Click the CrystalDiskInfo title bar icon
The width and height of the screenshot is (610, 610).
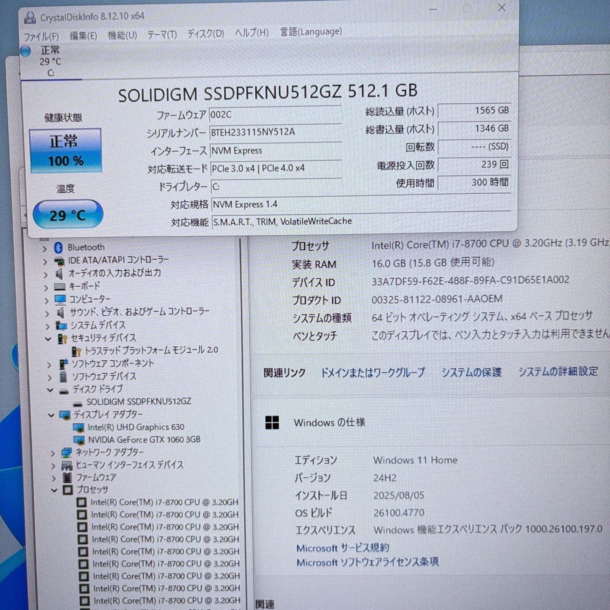30,18
